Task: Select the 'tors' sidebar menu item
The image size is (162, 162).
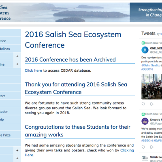Action: pyautogui.click(x=11, y=96)
